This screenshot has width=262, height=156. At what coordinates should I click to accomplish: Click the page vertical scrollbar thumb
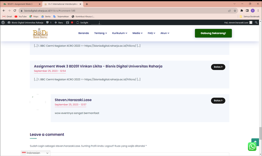click(x=260, y=133)
